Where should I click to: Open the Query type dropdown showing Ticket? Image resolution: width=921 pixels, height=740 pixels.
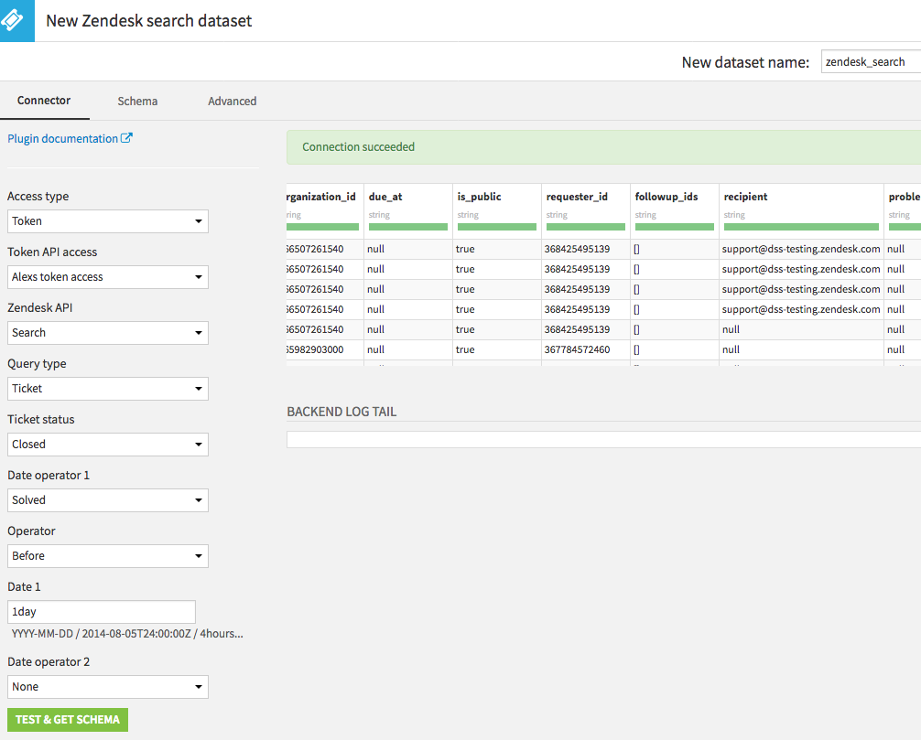[107, 388]
